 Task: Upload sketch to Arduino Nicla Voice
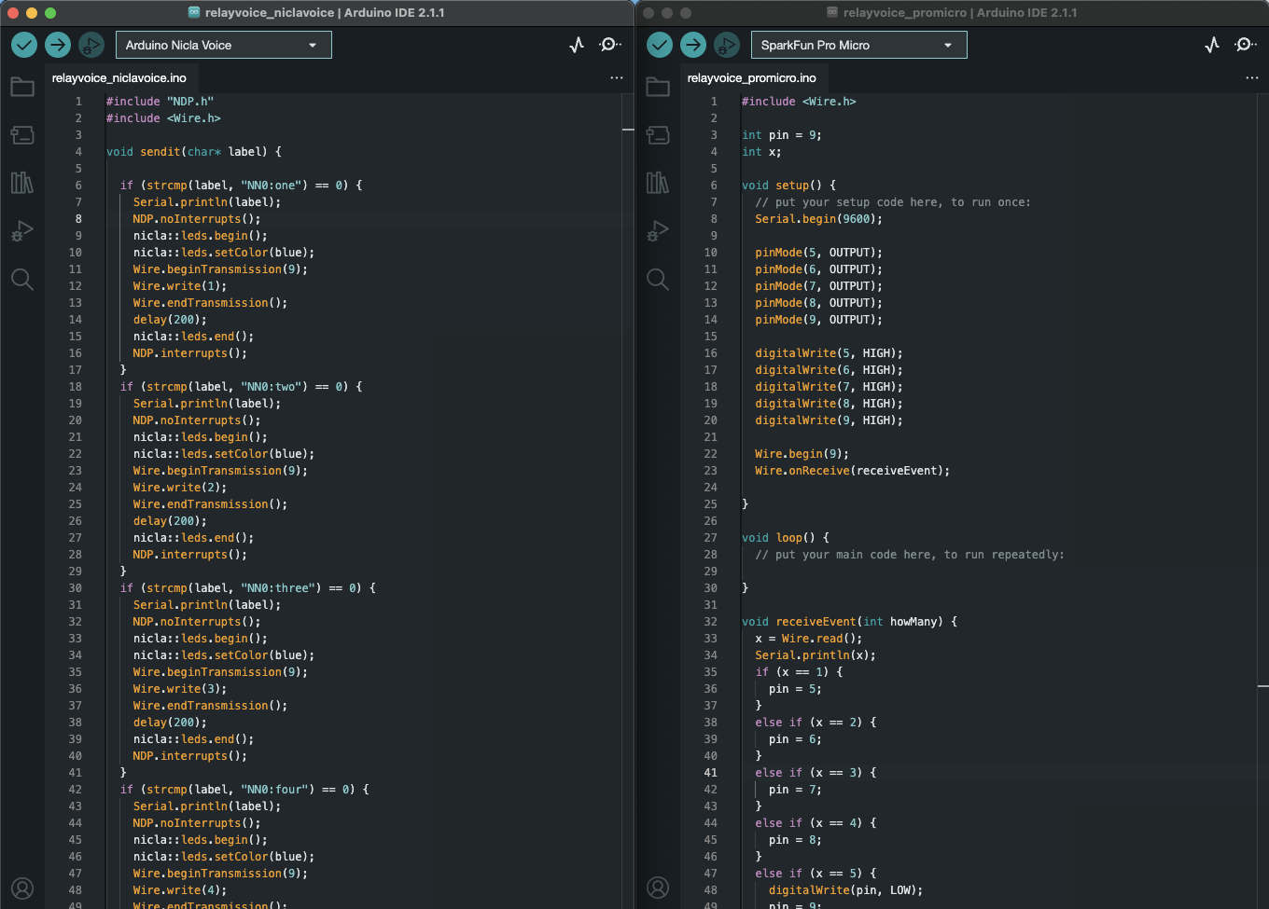coord(58,45)
